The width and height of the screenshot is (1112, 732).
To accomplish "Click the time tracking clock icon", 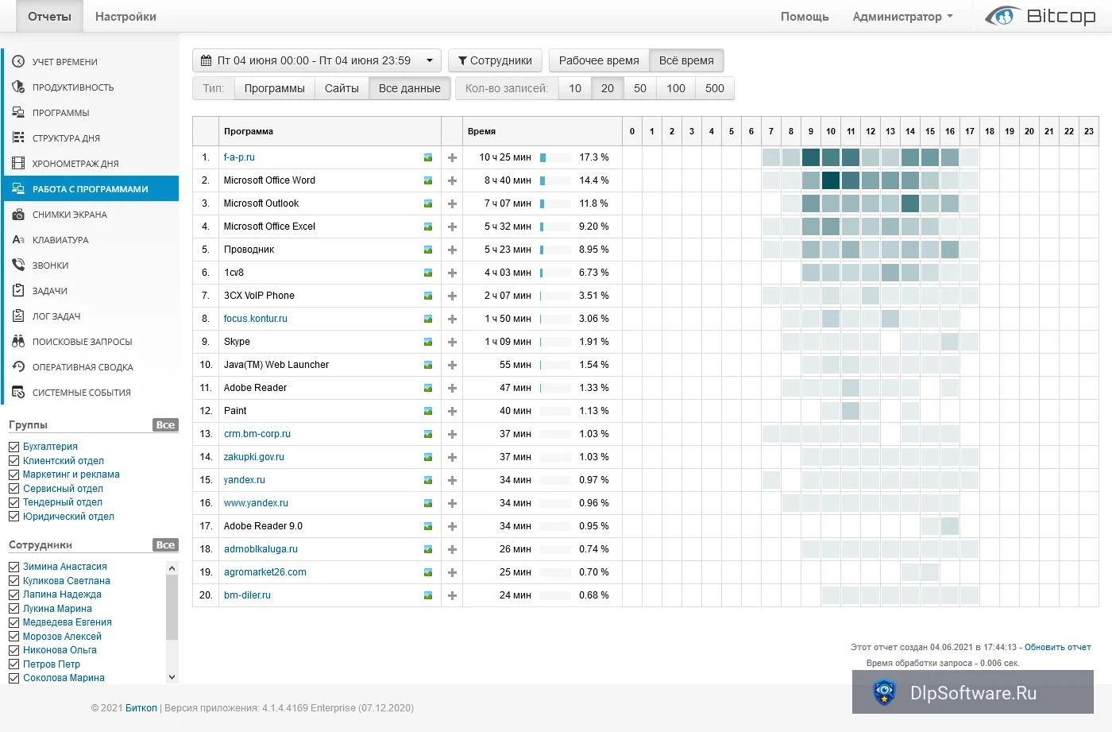I will [x=18, y=62].
